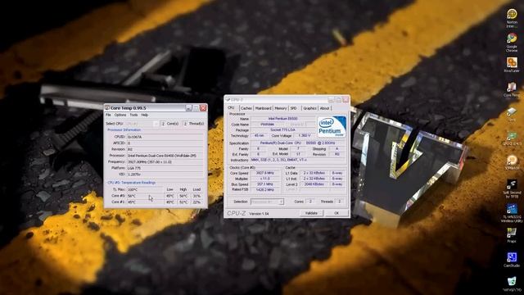Open the Help menu in Core Temp
This screenshot has width=524, height=295.
[144, 115]
